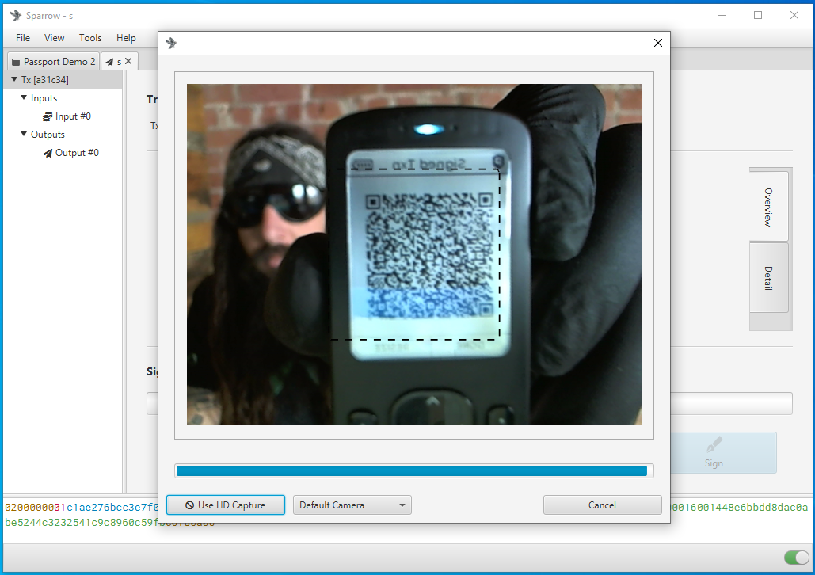Select the transaction tab labeled s
This screenshot has width=815, height=575.
pos(119,62)
